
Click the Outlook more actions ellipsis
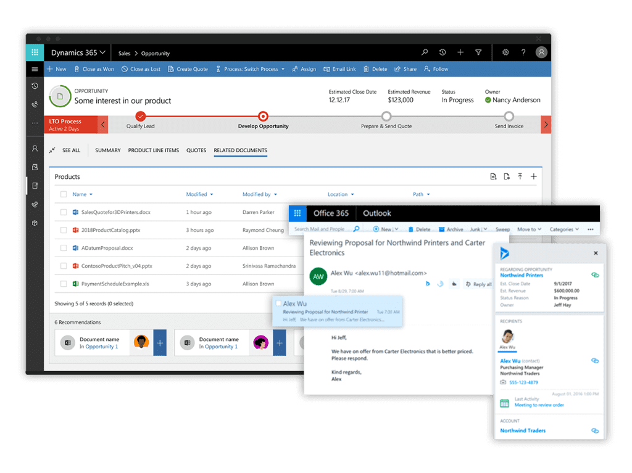click(591, 229)
